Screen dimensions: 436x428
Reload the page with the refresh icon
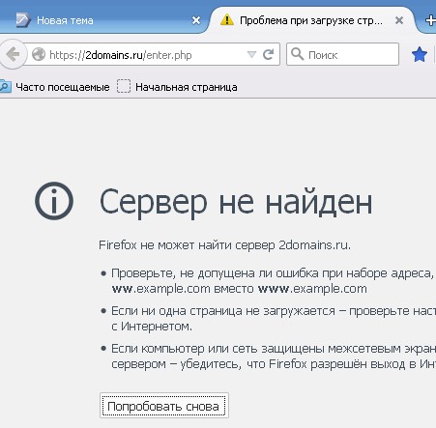tap(268, 54)
